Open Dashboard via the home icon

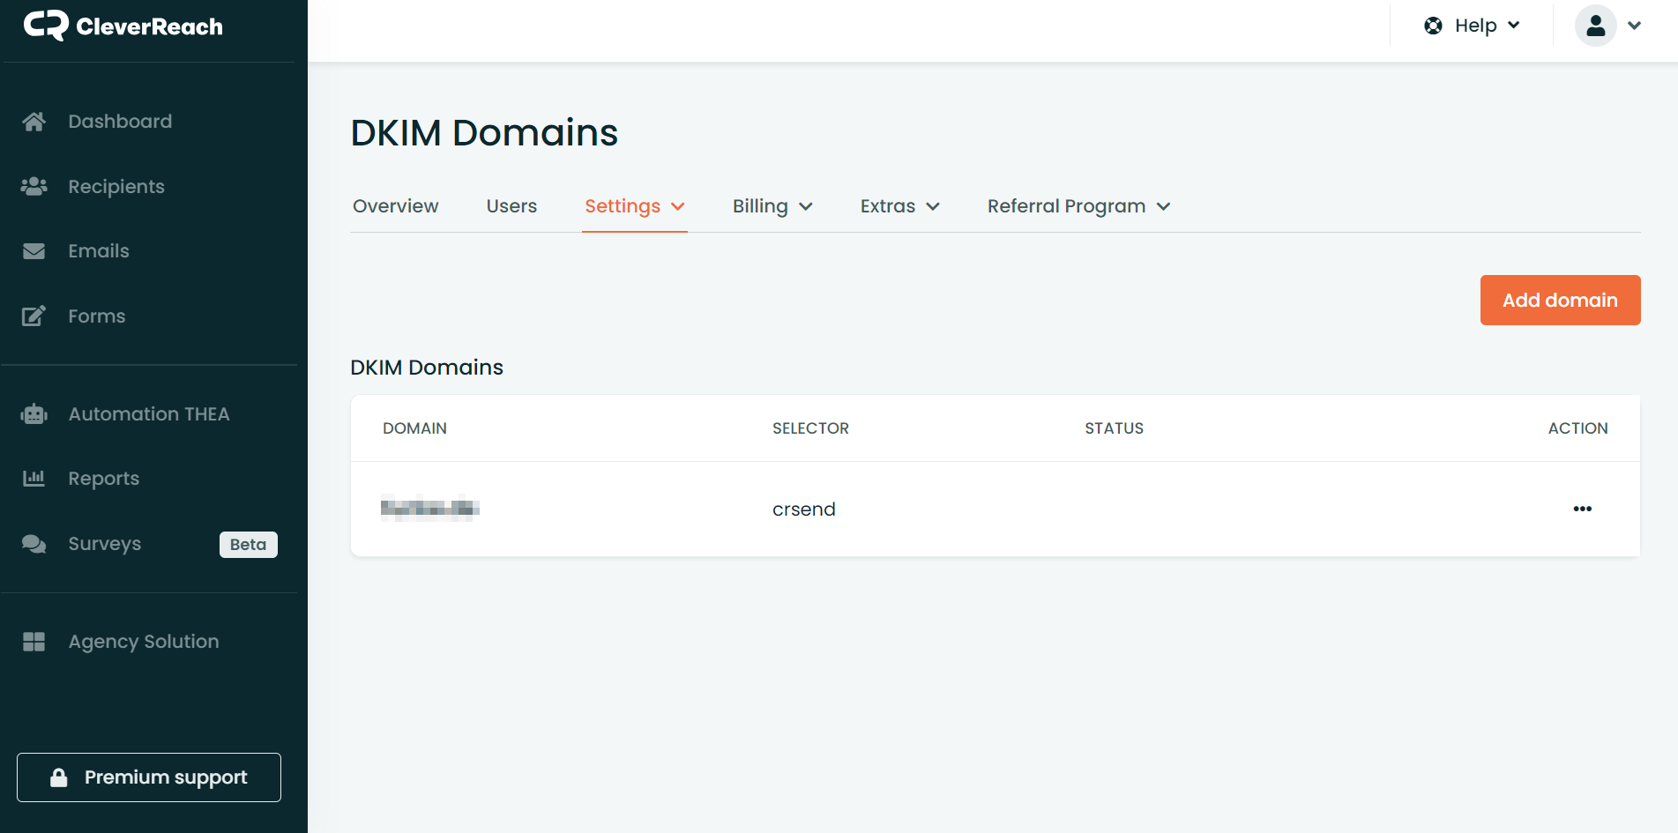click(34, 122)
